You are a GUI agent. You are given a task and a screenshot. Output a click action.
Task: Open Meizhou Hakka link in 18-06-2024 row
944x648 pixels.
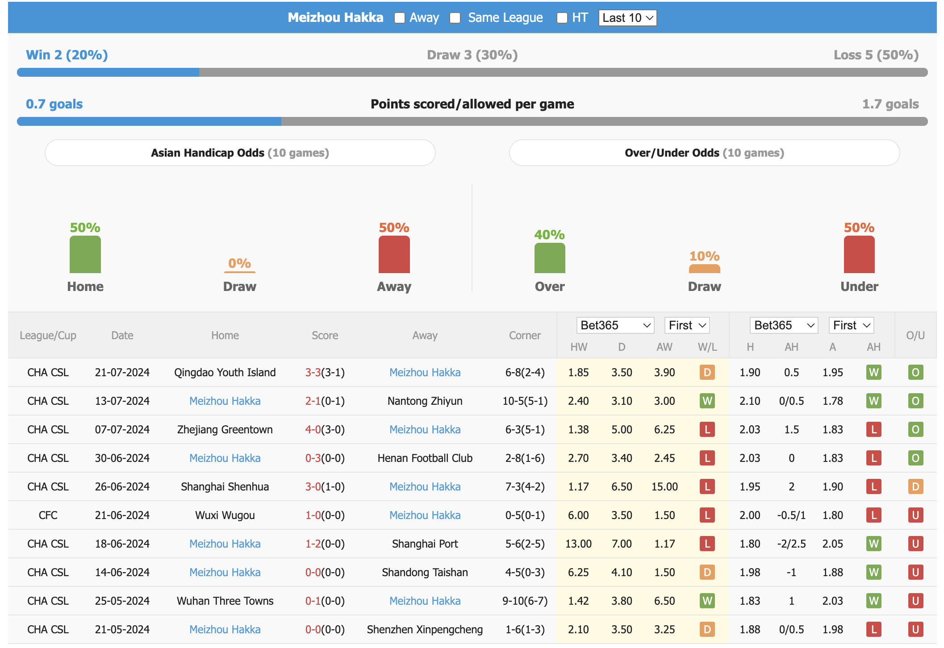tap(225, 544)
